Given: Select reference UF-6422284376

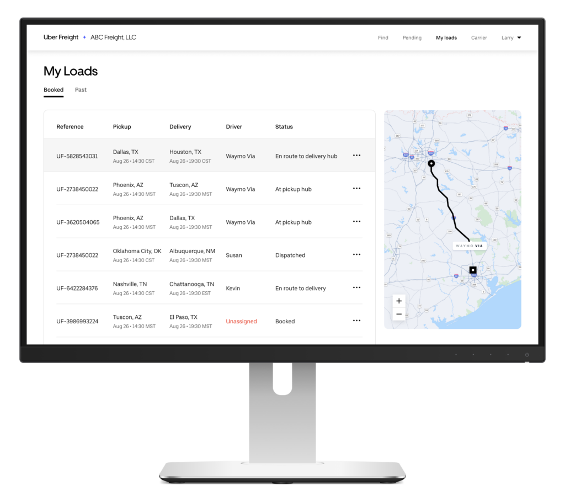Looking at the screenshot, I should click(x=77, y=289).
